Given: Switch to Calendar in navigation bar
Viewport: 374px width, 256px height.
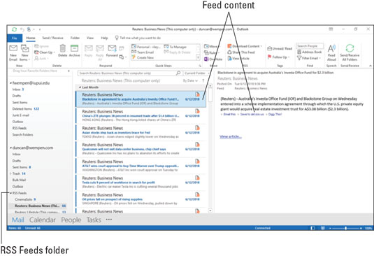Looking at the screenshot, I should [43, 220].
